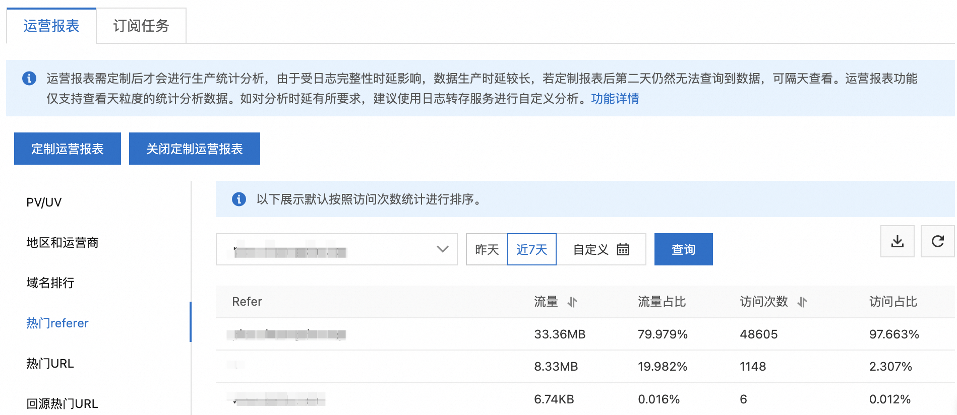This screenshot has height=415, width=957.
Task: Switch to the 运营报表 tab
Action: (x=51, y=26)
